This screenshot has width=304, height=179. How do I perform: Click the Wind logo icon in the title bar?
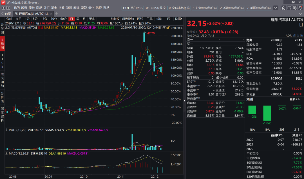click(x=3, y=3)
